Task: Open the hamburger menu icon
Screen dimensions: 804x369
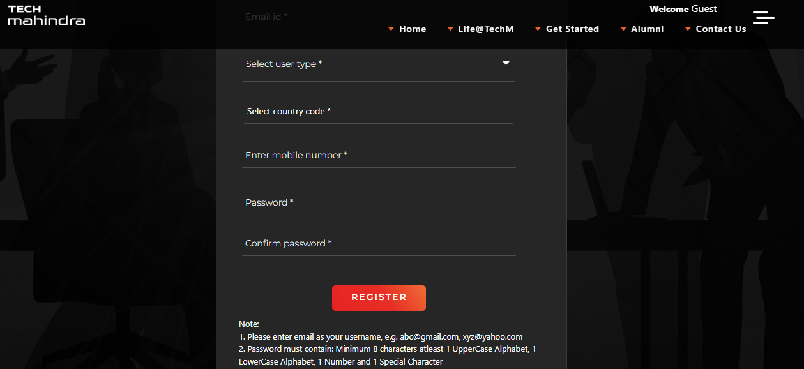Action: [763, 18]
